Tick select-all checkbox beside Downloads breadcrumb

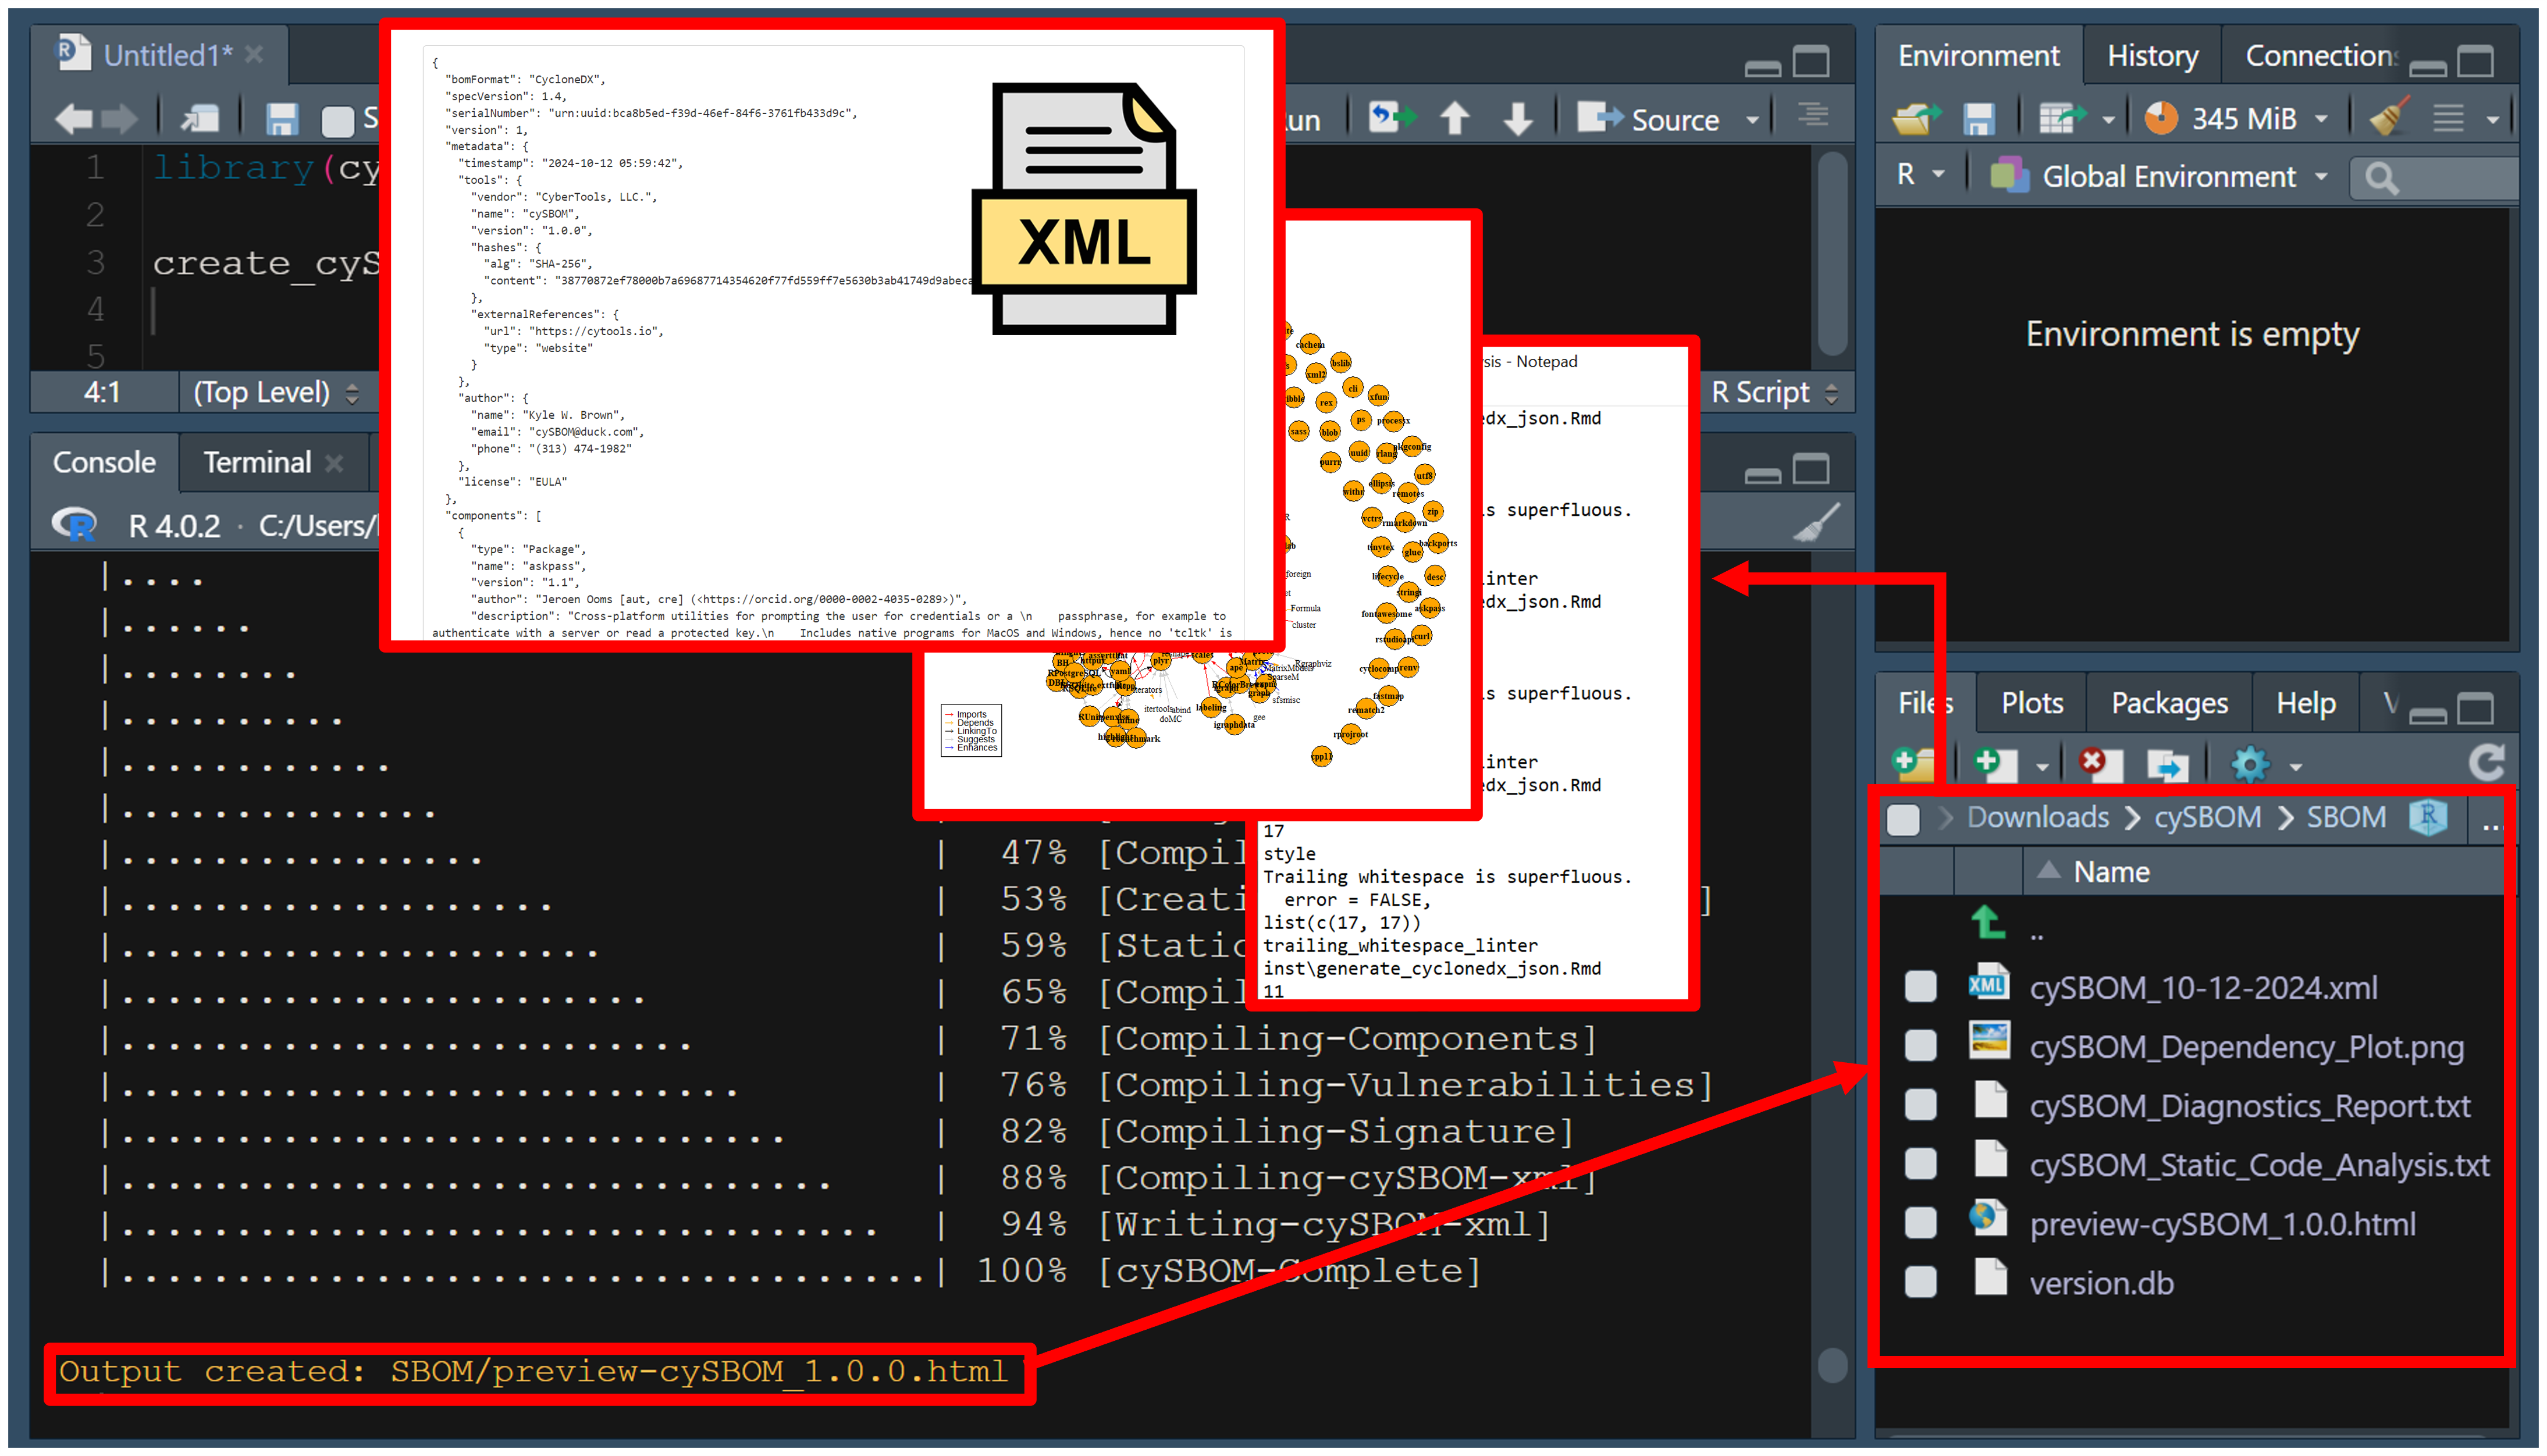point(1903,820)
